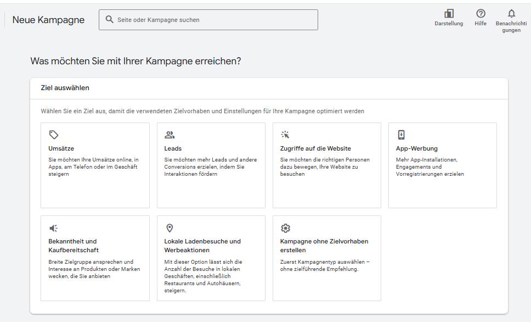The image size is (531, 322).
Task: Select Zugriffe auf die Website goal title
Action: [x=315, y=148]
